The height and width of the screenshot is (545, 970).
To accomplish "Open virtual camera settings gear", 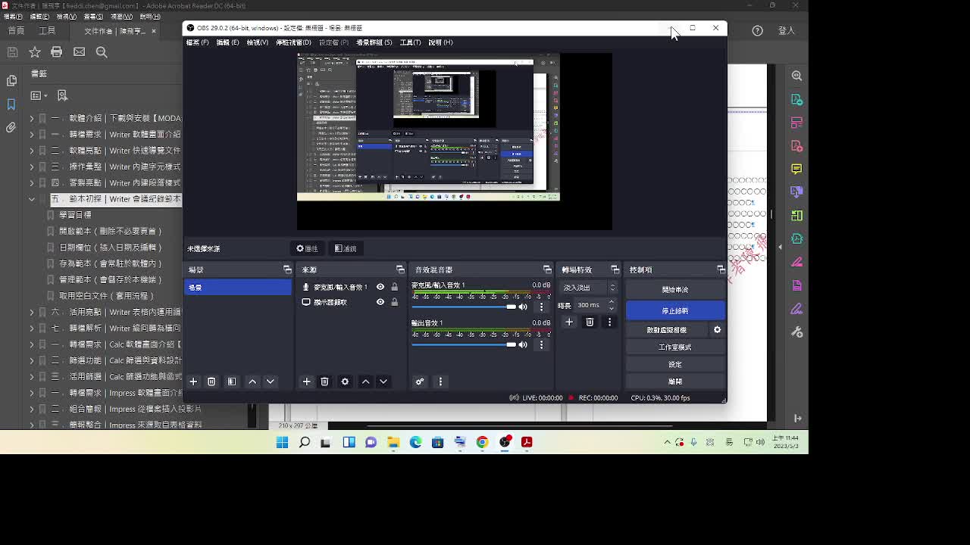I will 717,330.
